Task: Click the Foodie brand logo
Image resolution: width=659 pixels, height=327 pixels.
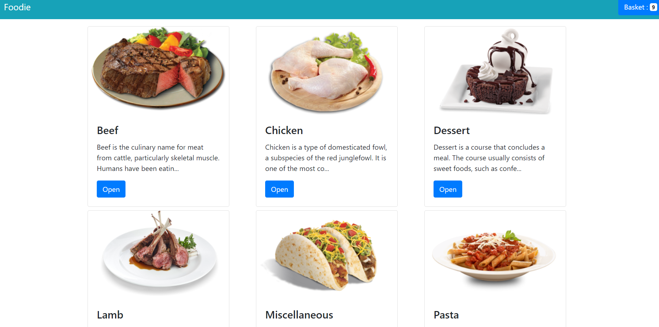Action: click(17, 7)
